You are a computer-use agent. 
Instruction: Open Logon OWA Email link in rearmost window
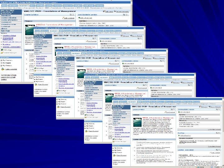(x=8, y=77)
